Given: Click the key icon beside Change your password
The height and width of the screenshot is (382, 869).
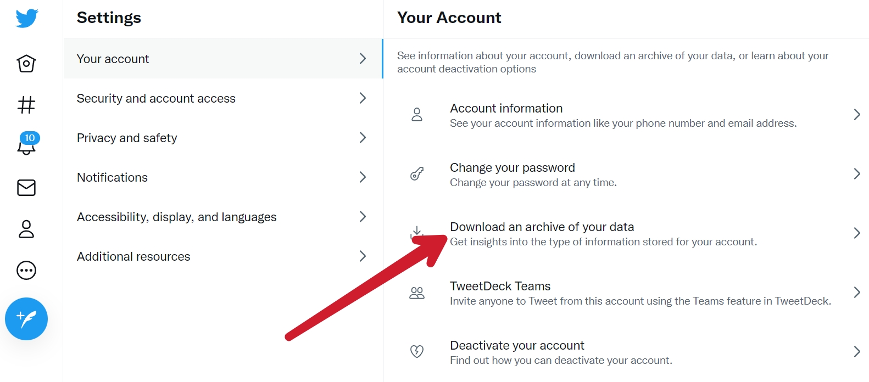Looking at the screenshot, I should (417, 173).
